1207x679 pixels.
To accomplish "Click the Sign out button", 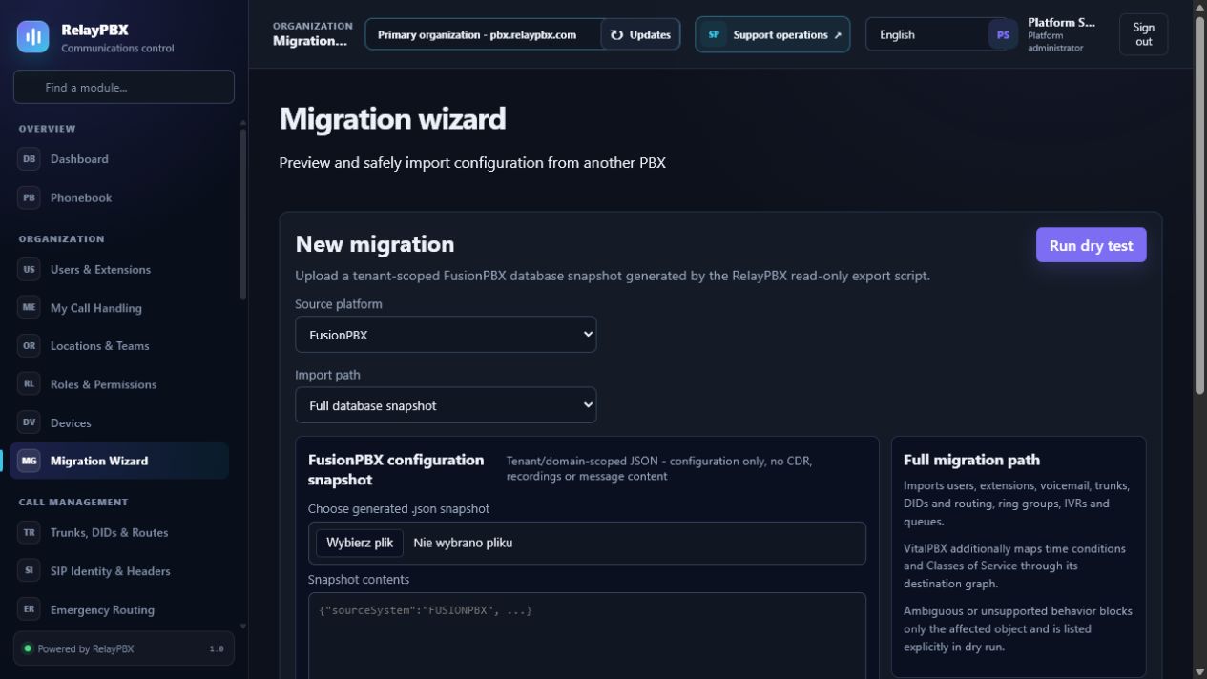I will 1143,34.
